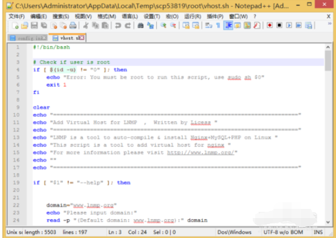Image resolution: width=336 pixels, height=238 pixels.
Task: Click the Save All toolbar icon
Action: point(44,25)
